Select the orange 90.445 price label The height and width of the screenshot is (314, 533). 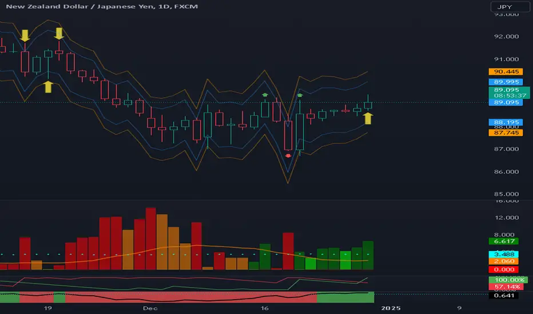coord(506,71)
